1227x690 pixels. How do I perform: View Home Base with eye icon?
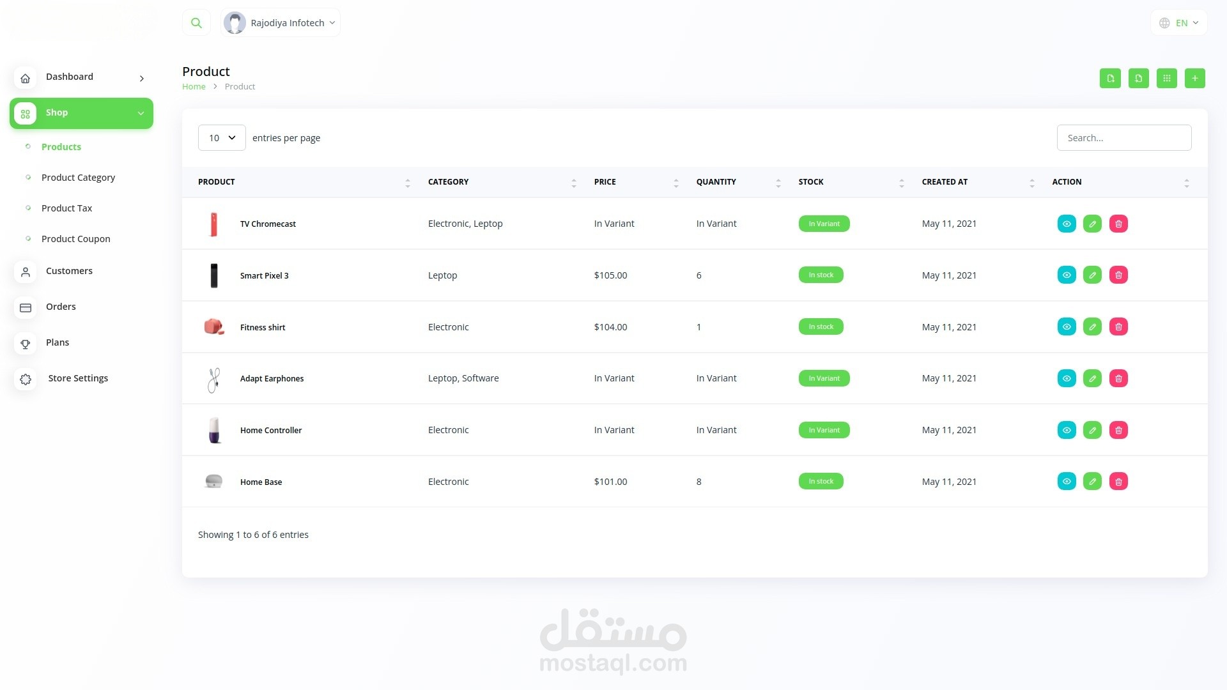1066,482
